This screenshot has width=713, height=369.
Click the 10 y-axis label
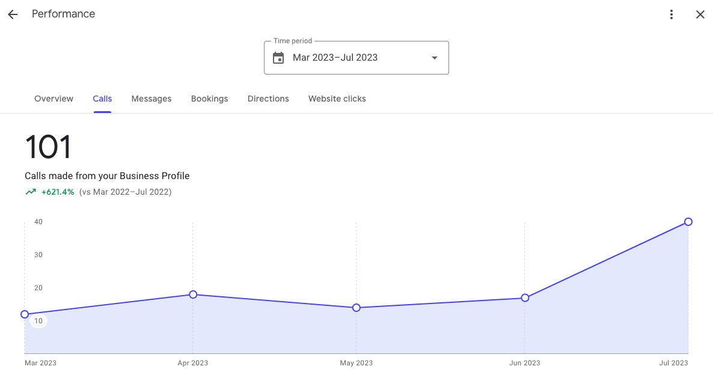38,322
